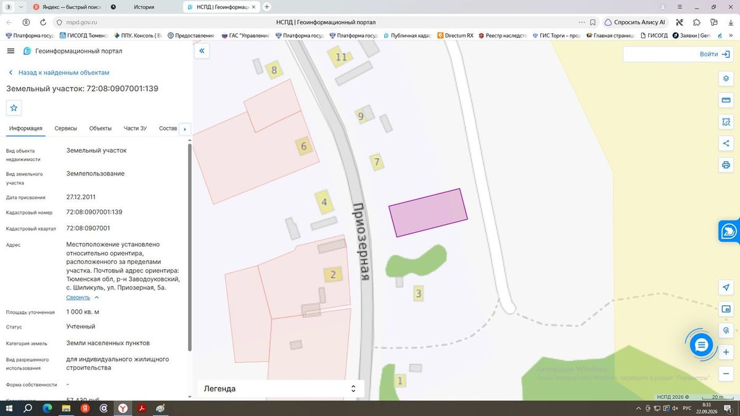Click the browser page reload icon
Screen dimensions: 740x416
[43, 22]
